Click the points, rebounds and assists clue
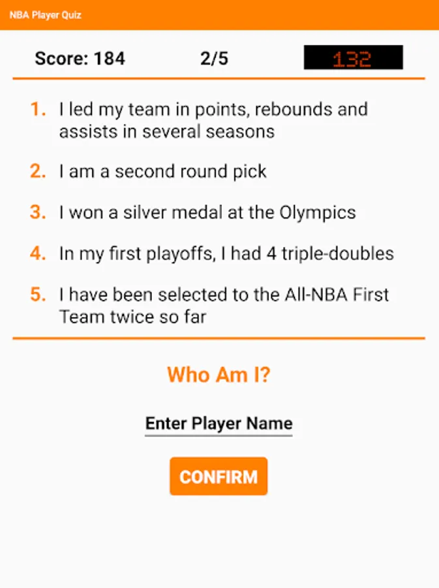439x588 pixels. click(x=213, y=120)
